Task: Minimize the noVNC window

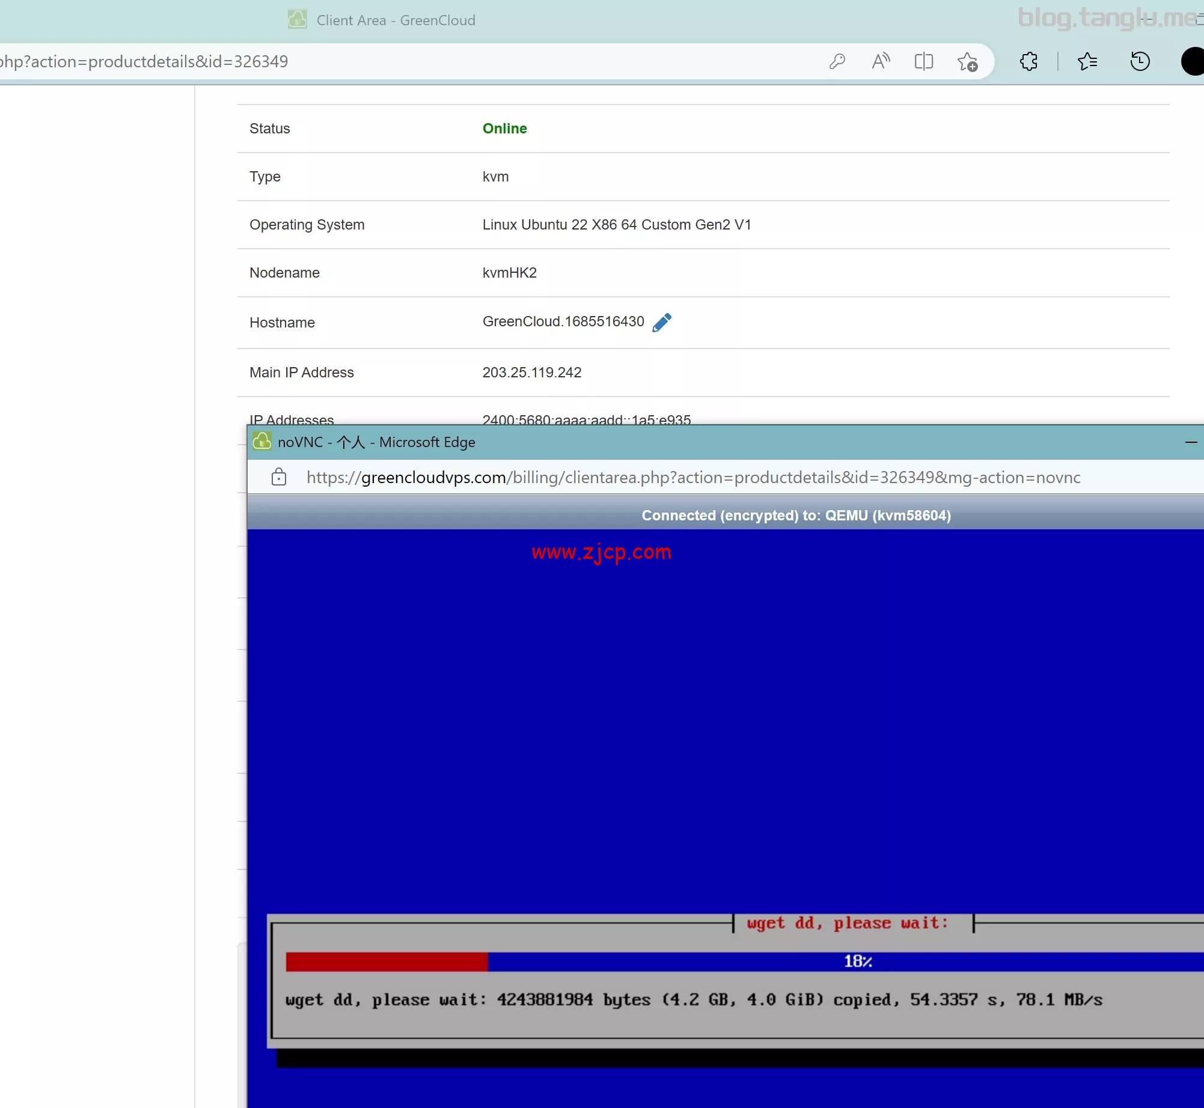Action: point(1191,442)
